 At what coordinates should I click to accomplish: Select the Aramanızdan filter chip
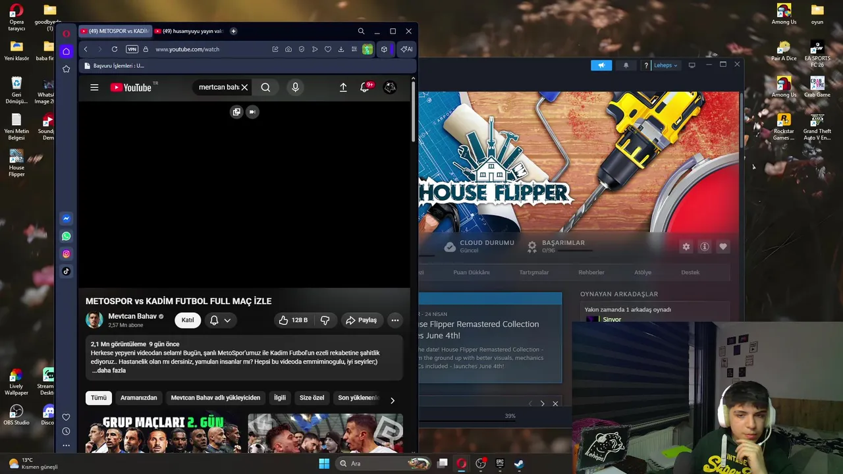(139, 398)
